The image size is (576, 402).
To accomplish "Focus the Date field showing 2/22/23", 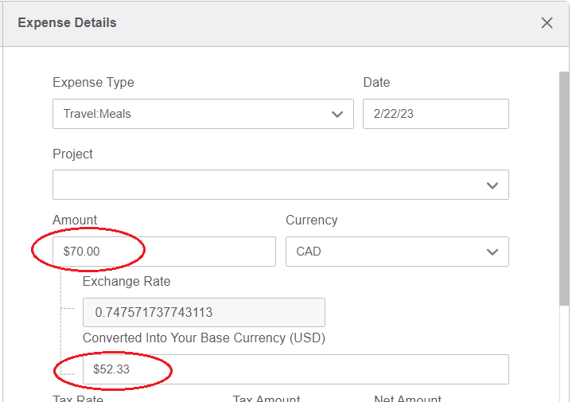I will click(x=435, y=114).
